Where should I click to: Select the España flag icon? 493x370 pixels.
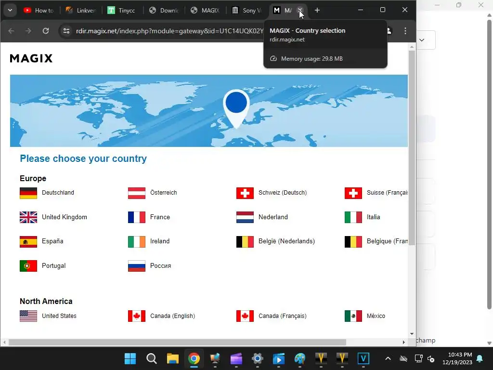(x=28, y=242)
